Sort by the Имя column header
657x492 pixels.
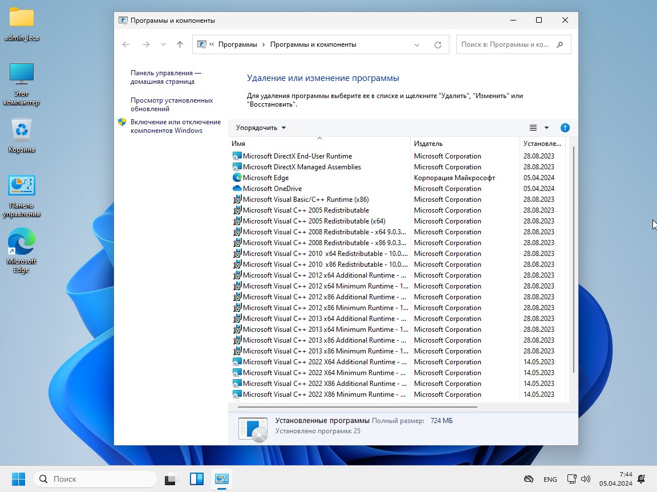pyautogui.click(x=238, y=144)
